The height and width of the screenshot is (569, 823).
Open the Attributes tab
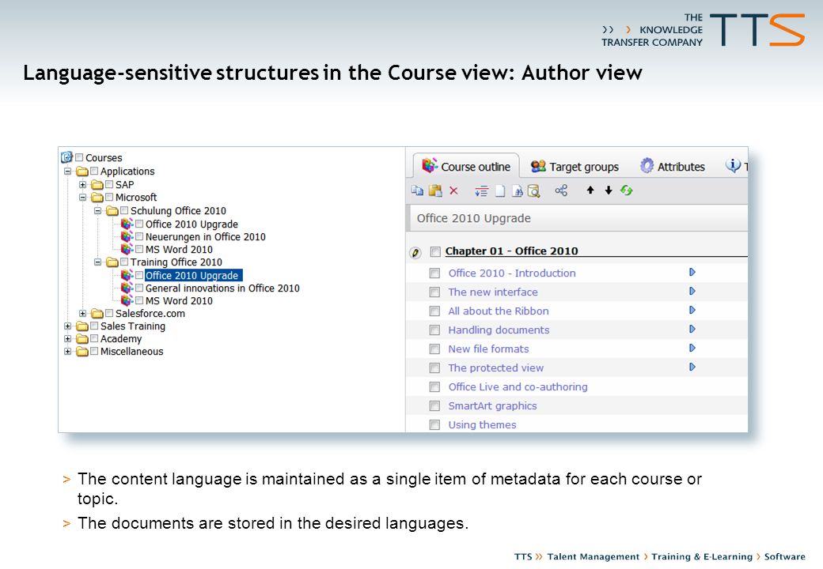tap(673, 167)
